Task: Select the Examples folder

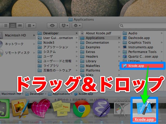Action: (x=100, y=47)
